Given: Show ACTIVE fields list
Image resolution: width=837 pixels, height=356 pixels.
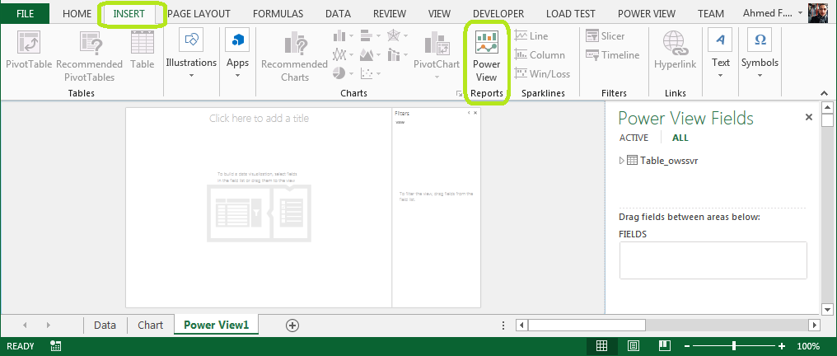Looking at the screenshot, I should pos(634,138).
